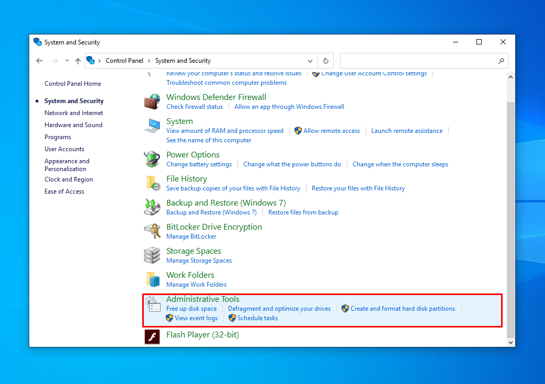
Task: Select Network and Internet in the sidebar
Action: pos(74,113)
